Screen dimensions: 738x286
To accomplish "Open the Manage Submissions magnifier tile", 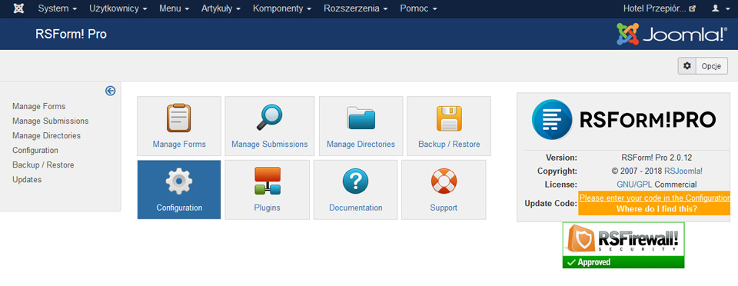I will [269, 126].
